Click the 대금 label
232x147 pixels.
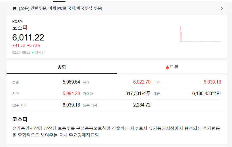coord(157,94)
